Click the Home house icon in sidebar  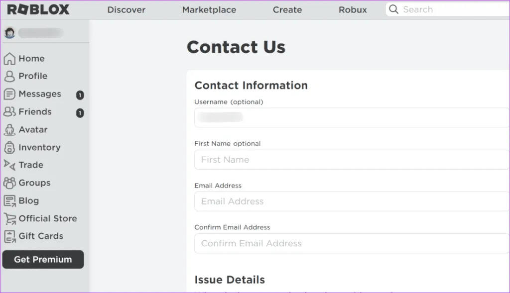point(9,59)
